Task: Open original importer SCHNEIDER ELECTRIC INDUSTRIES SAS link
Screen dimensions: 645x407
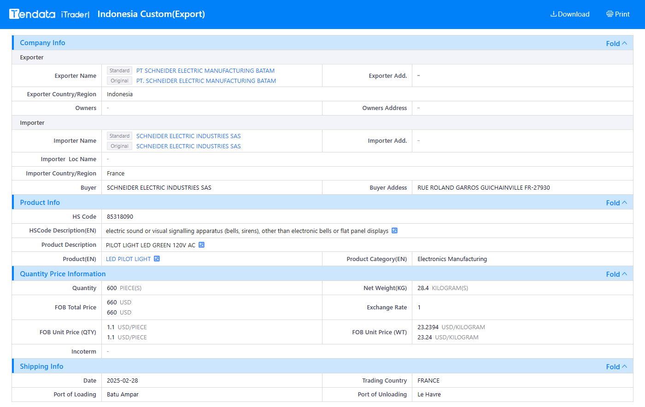Action: (188, 146)
